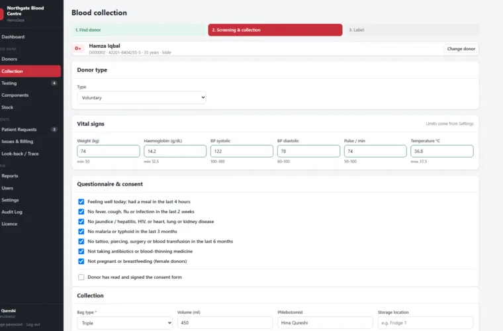Viewport: 503px width, 331px height.
Task: Open Reports in the sidebar
Action: [30, 176]
